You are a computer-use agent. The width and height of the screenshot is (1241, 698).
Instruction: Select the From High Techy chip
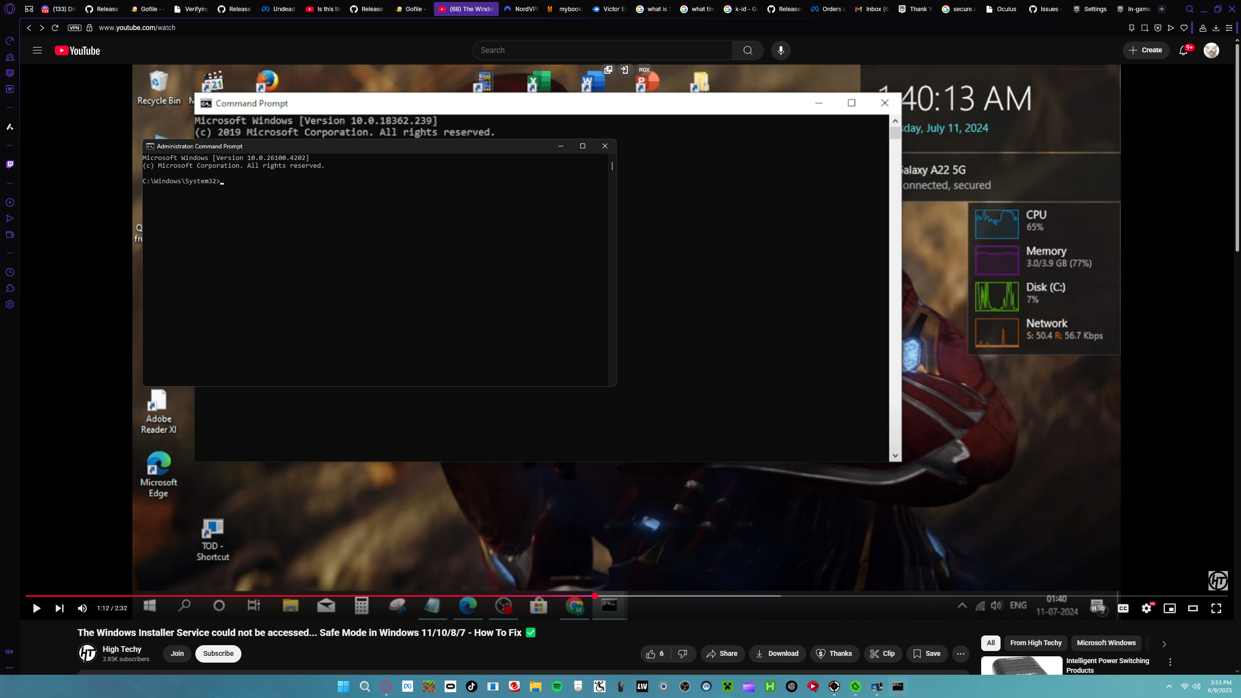click(1035, 643)
